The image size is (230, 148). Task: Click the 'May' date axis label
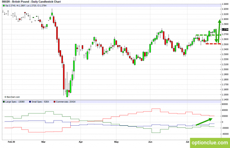coord(116,142)
